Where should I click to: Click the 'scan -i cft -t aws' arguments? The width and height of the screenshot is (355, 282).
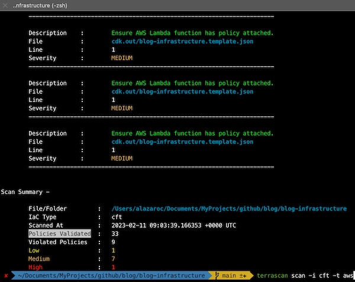pos(322,276)
